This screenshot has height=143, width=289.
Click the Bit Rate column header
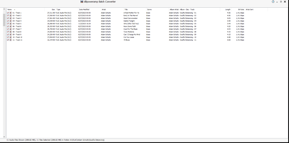click(241, 10)
